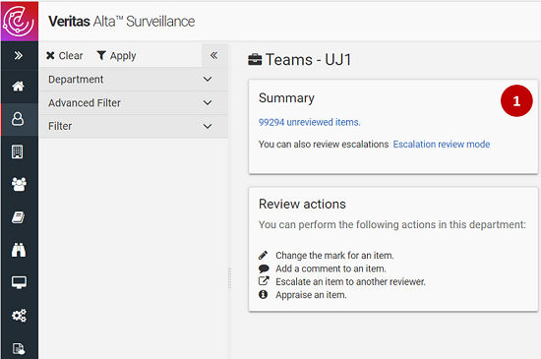The height and width of the screenshot is (359, 541).
Task: Open the 99294 unreviewed items link
Action: [x=310, y=122]
